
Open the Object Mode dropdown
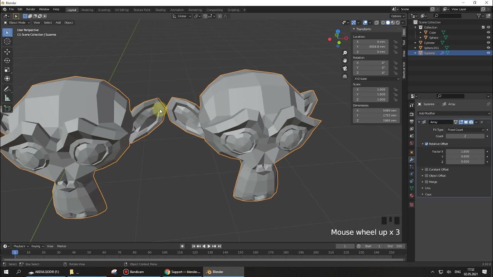(x=17, y=22)
